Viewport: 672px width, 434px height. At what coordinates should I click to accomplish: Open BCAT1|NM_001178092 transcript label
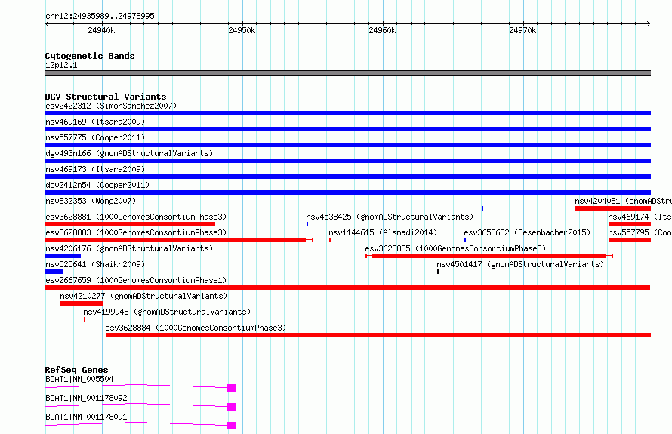(86, 398)
